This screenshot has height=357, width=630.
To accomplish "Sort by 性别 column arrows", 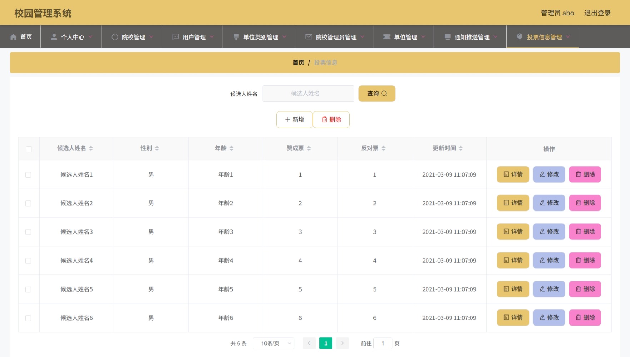I will [157, 148].
